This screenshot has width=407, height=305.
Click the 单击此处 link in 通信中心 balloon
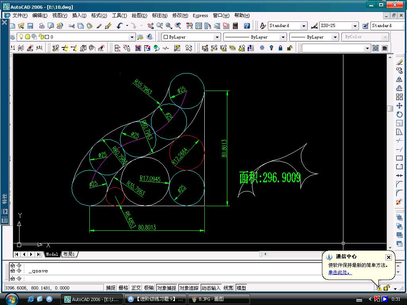point(340,272)
